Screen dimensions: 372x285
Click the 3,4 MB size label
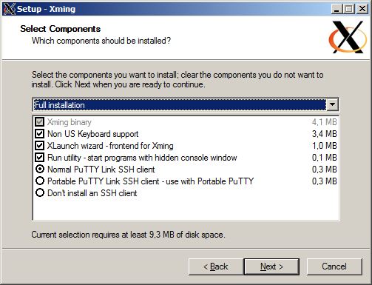tap(324, 134)
